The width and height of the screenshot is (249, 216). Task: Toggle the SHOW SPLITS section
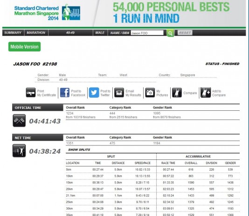point(79,150)
